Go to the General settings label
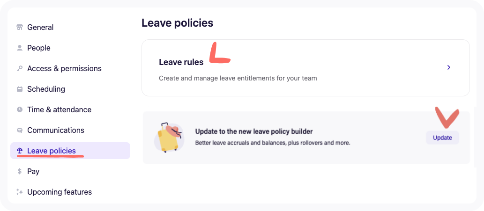 [40, 27]
